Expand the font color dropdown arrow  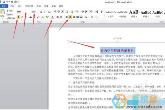coord(55,17)
